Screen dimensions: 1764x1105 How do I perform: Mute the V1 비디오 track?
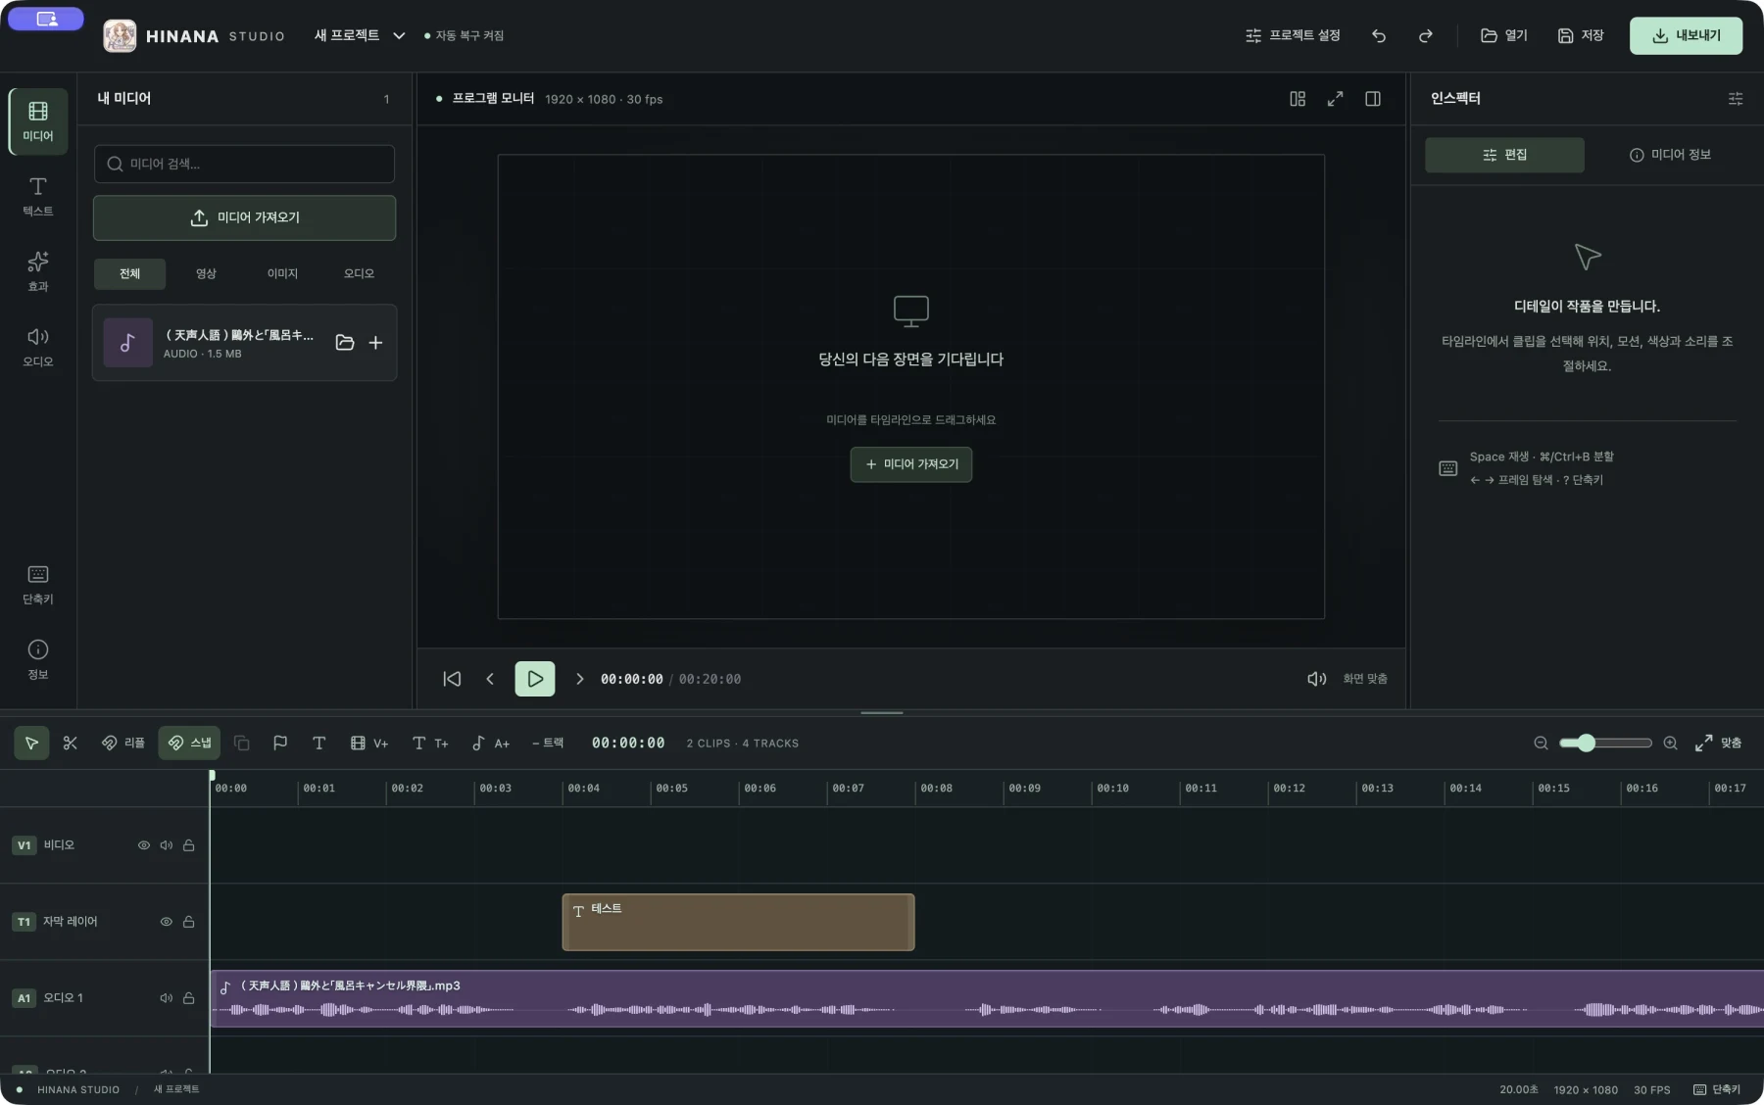(x=167, y=845)
